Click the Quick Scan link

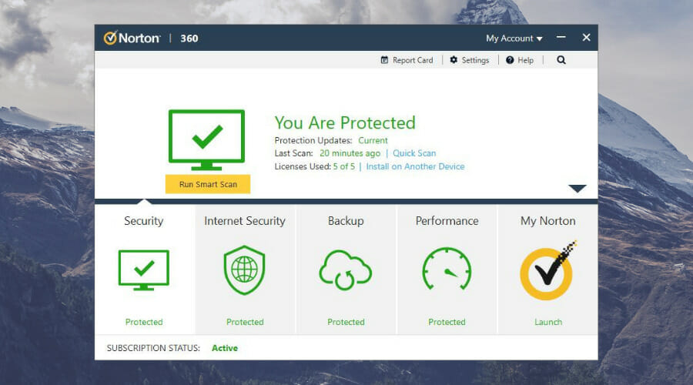click(x=414, y=153)
